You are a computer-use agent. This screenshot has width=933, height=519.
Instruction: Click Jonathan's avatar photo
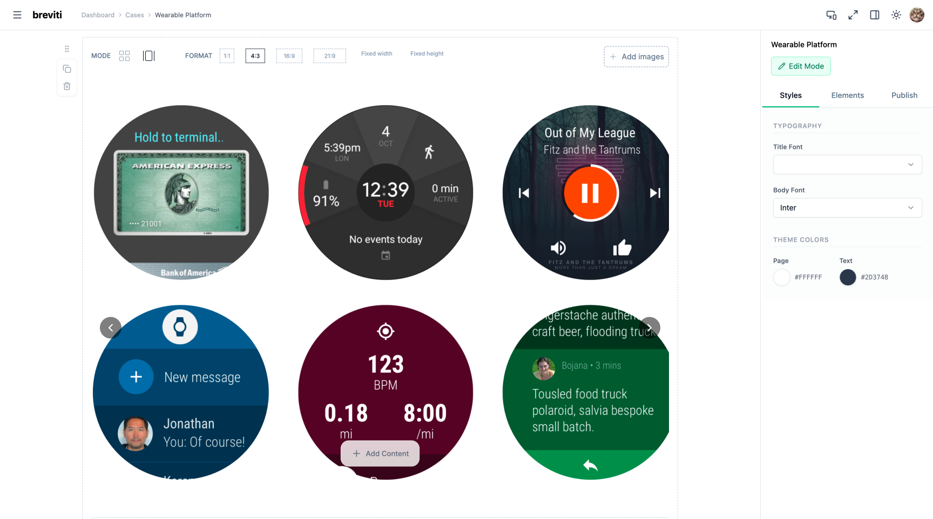pyautogui.click(x=135, y=433)
